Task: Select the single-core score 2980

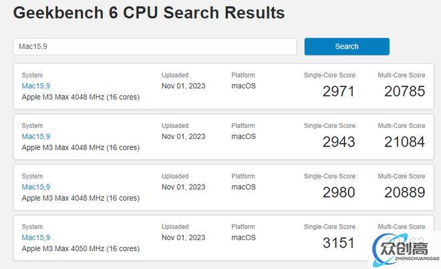Action: (338, 193)
